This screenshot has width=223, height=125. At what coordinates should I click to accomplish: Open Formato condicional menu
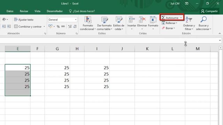[x=88, y=23]
